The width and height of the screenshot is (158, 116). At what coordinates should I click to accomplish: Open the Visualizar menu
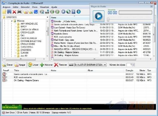(x=44, y=7)
